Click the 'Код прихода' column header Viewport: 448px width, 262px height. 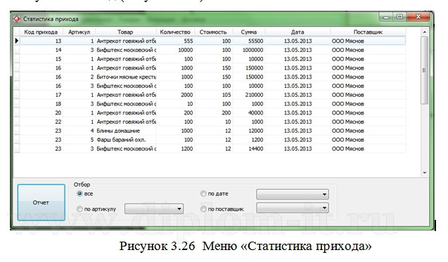tap(41, 32)
